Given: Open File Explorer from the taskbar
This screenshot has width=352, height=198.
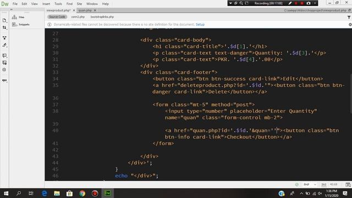Looking at the screenshot, I should pyautogui.click(x=57, y=193).
